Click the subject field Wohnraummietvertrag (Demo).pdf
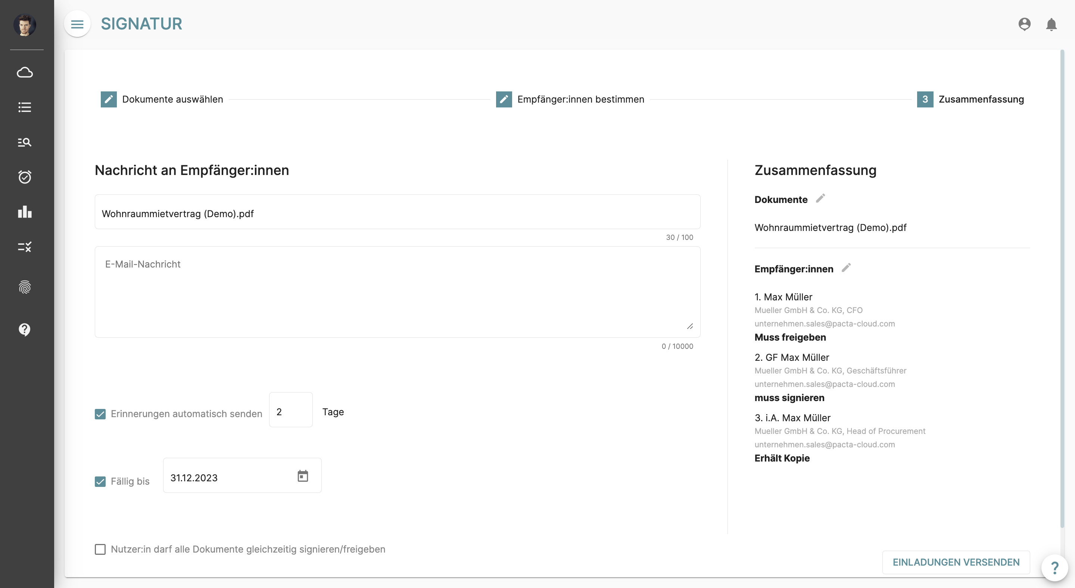This screenshot has height=588, width=1075. 397,212
